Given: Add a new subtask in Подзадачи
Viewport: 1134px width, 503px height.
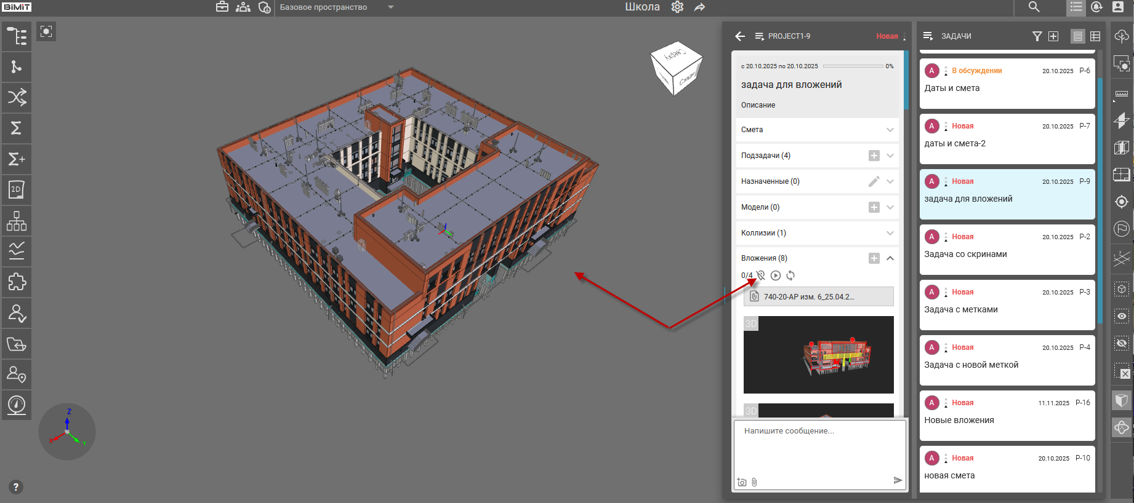Looking at the screenshot, I should pyautogui.click(x=874, y=156).
